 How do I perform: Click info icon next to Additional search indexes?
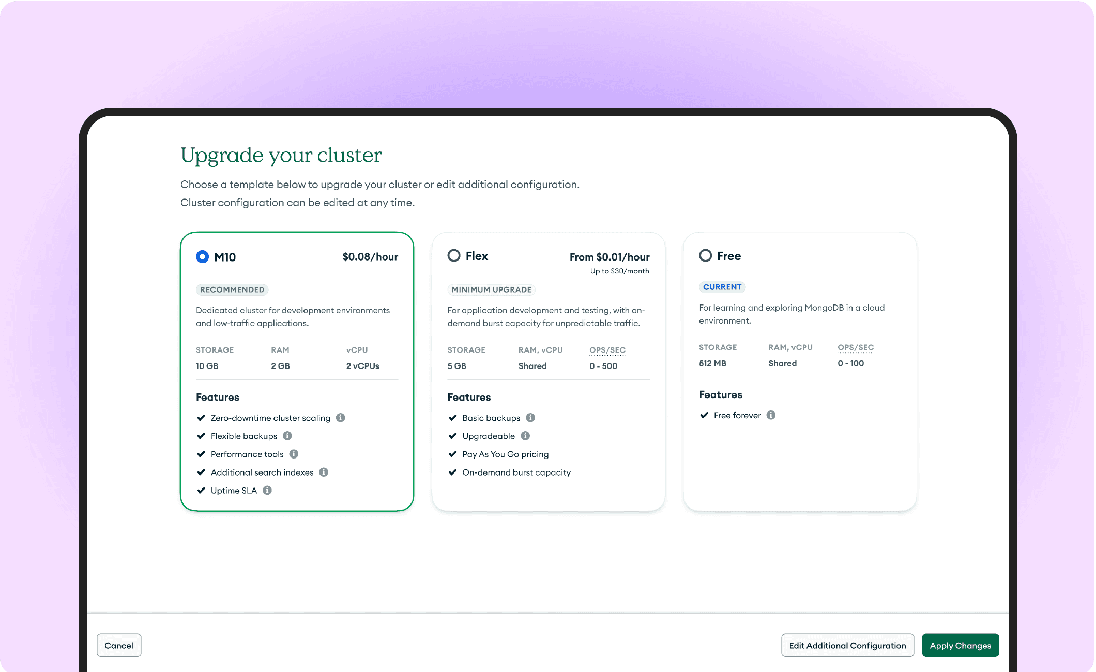point(324,472)
